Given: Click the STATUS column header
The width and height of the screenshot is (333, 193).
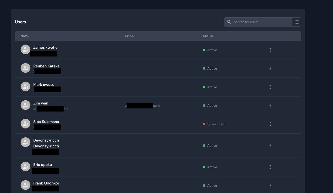Looking at the screenshot, I should 208,36.
